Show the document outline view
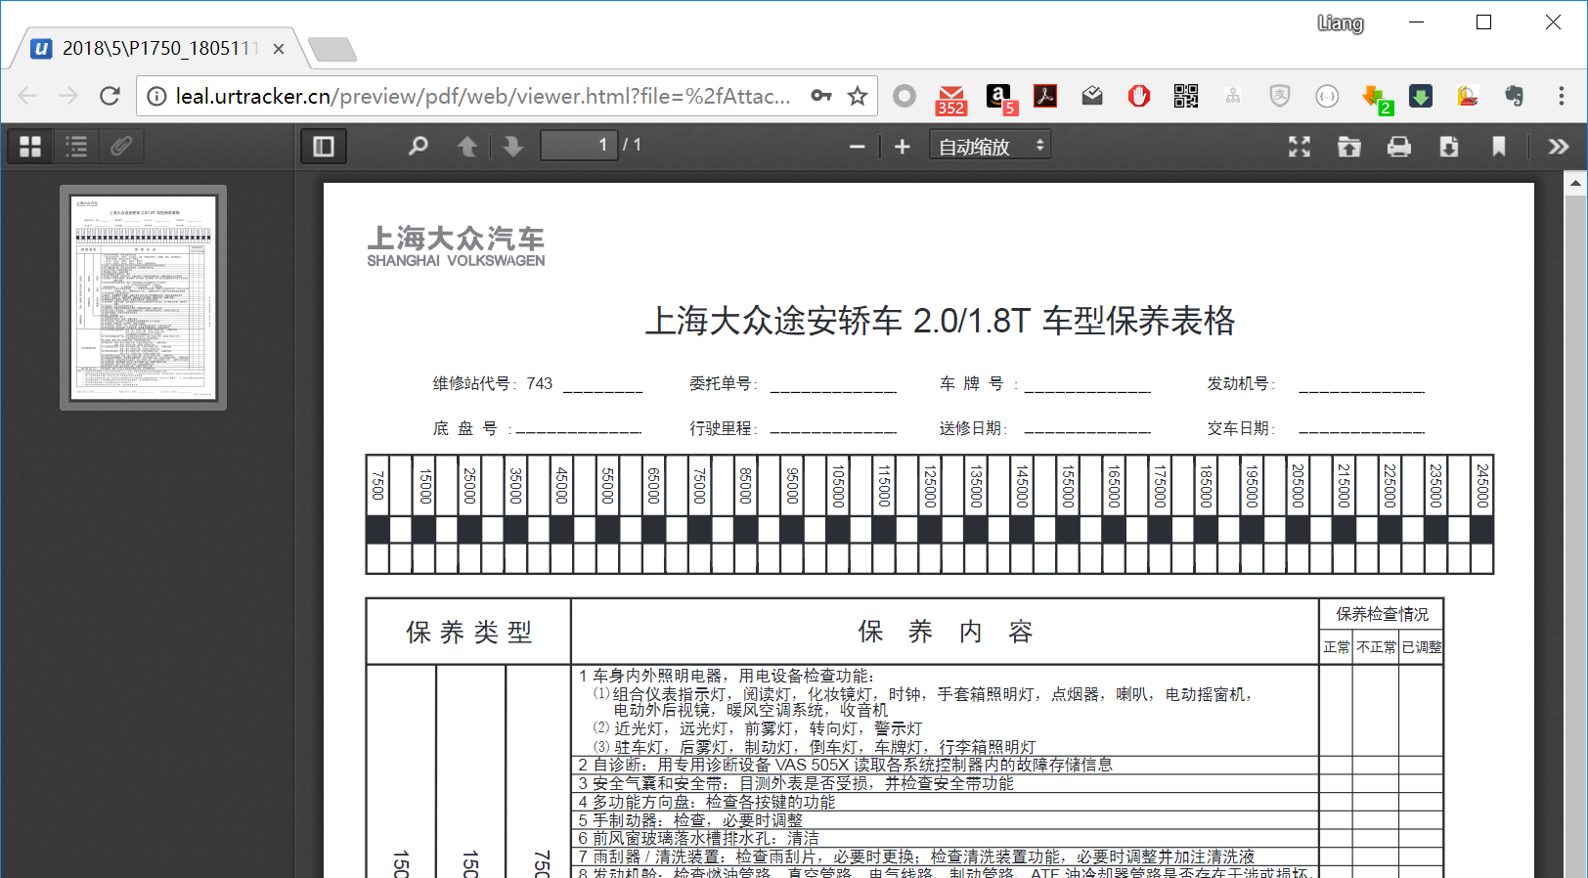Screen dimensions: 1588x878 point(76,147)
